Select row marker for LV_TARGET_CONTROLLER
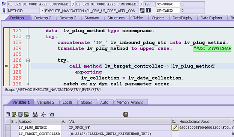 8,134
